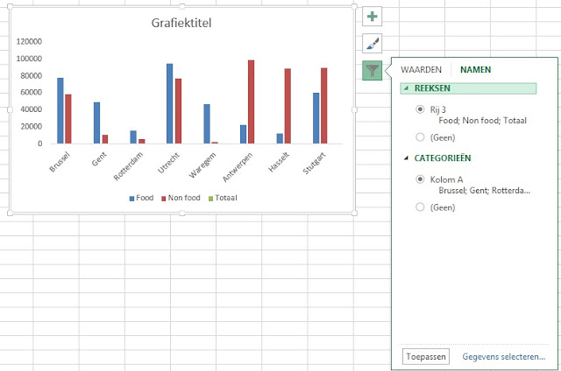561x371 pixels.
Task: Select the blue Food bar for Utrecht
Action: point(169,103)
